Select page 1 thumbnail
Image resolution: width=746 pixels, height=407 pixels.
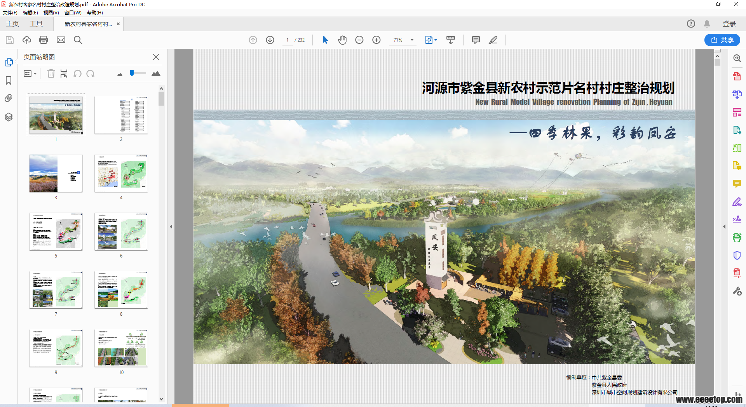pyautogui.click(x=56, y=115)
